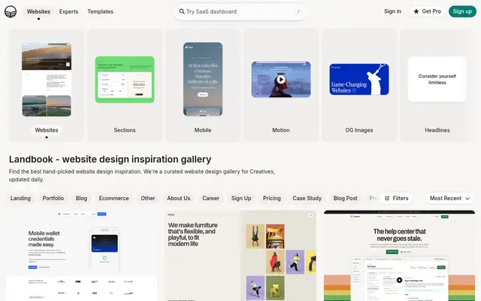
Task: Expand the Most Recent sort dropdown
Action: [449, 199]
